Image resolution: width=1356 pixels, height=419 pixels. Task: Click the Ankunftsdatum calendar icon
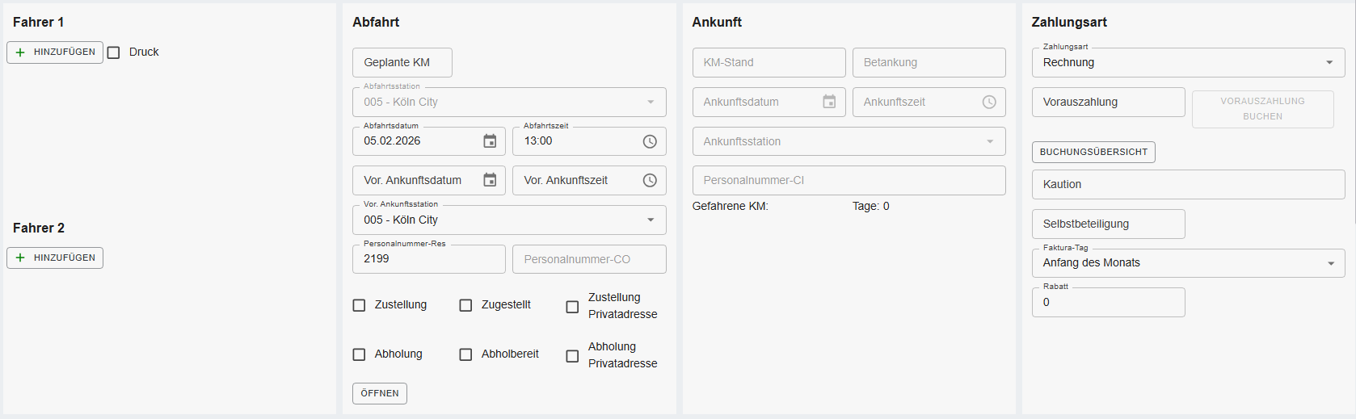(x=829, y=102)
